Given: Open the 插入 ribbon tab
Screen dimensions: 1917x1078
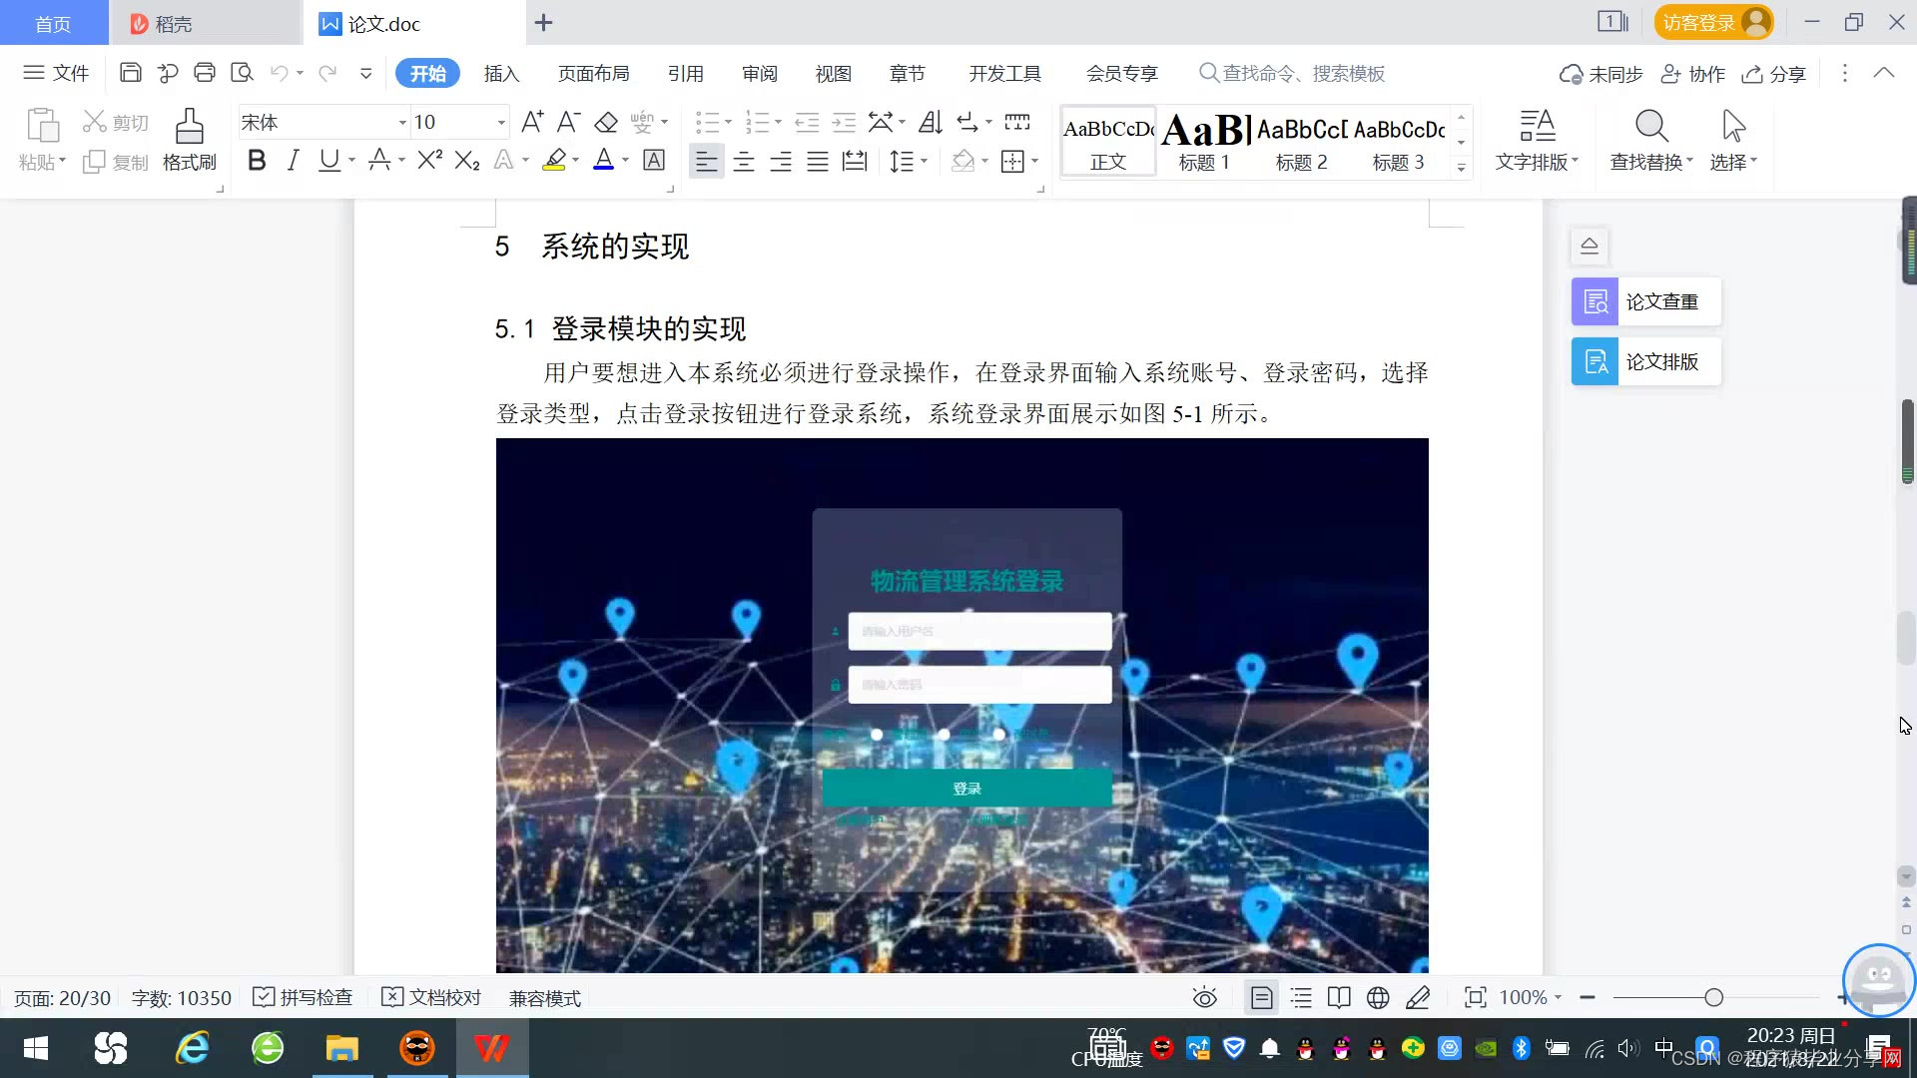Looking at the screenshot, I should point(501,73).
